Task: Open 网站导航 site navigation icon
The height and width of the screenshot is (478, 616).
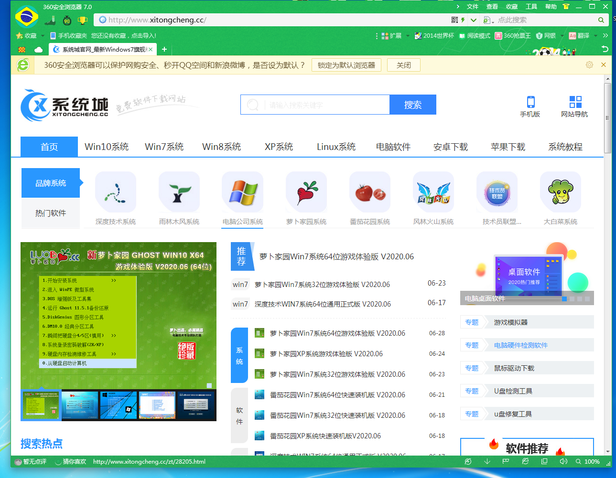Action: [575, 102]
